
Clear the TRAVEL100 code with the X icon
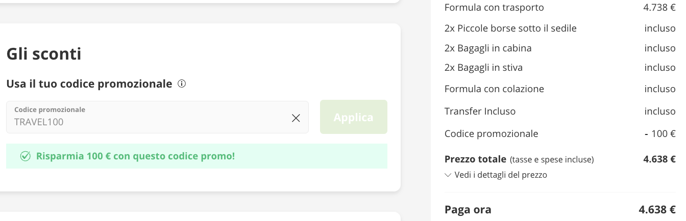click(296, 118)
